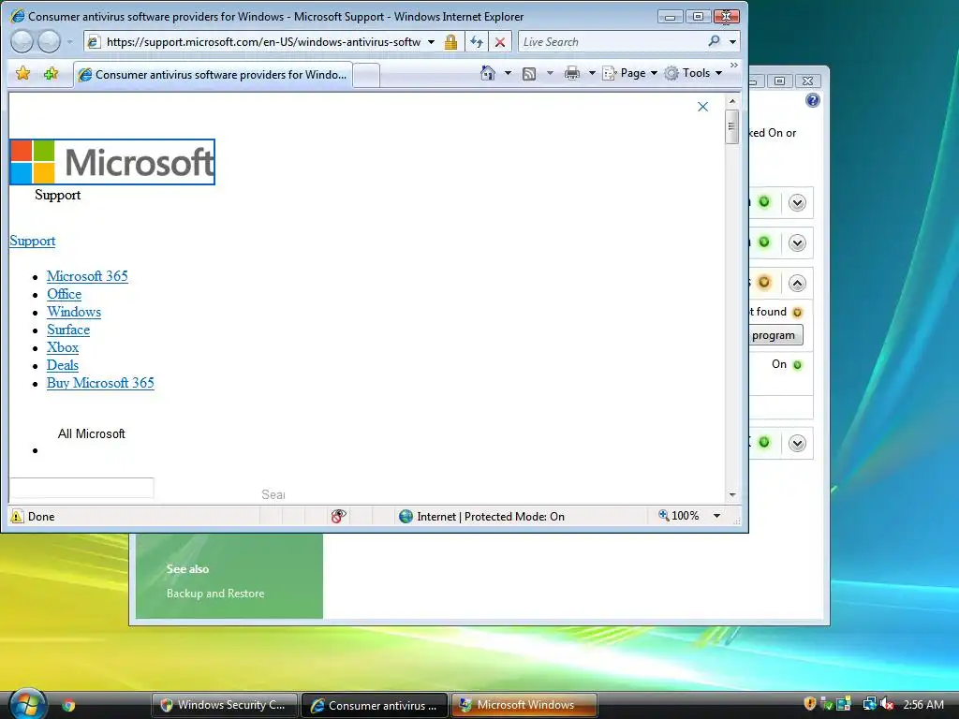
Task: Click the Back navigation button in Internet Explorer
Action: tap(22, 41)
